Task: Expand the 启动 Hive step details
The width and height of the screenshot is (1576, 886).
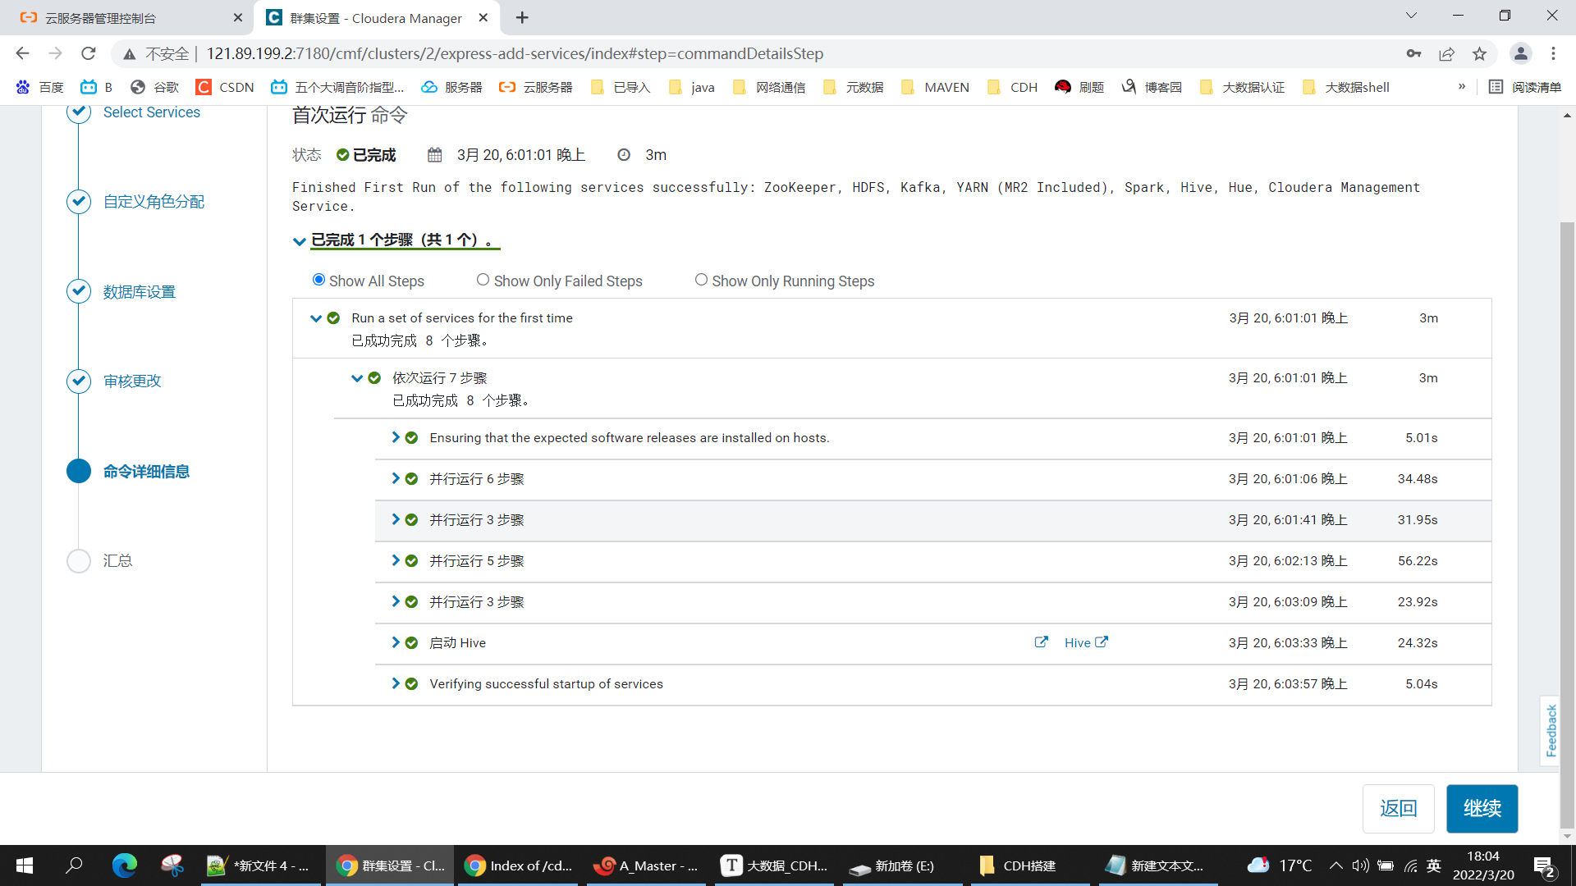Action: click(x=396, y=642)
